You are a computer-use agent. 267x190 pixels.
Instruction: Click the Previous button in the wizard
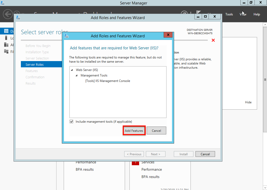click(x=134, y=154)
